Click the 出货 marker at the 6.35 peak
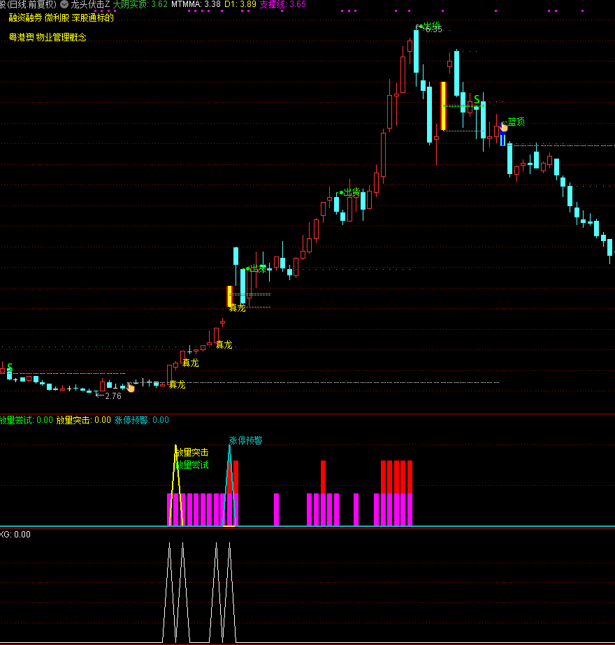Screen dimensions: 615x645 [431, 25]
